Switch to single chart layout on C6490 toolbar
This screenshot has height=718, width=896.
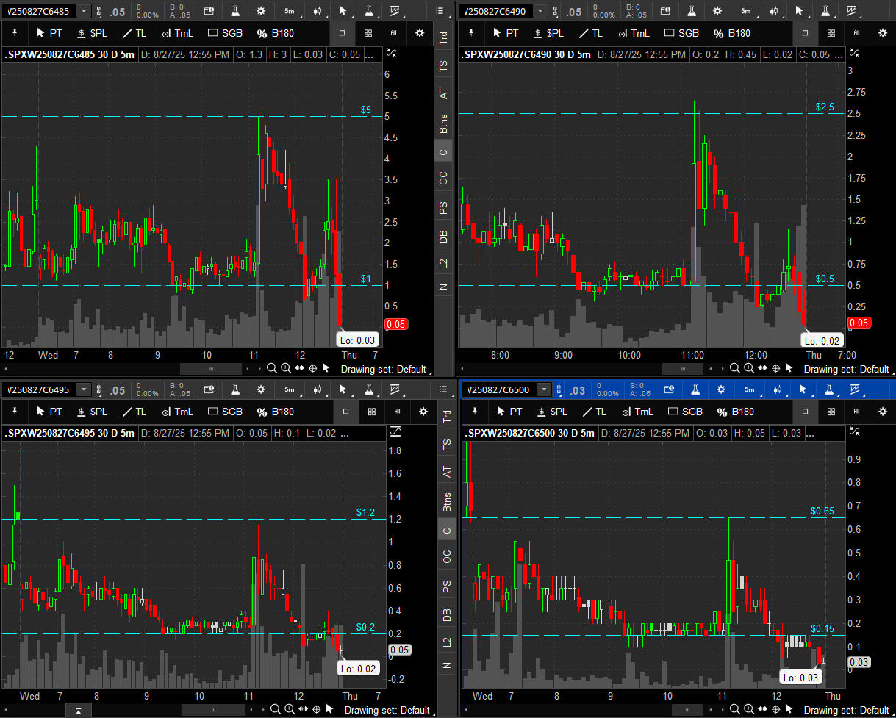805,33
